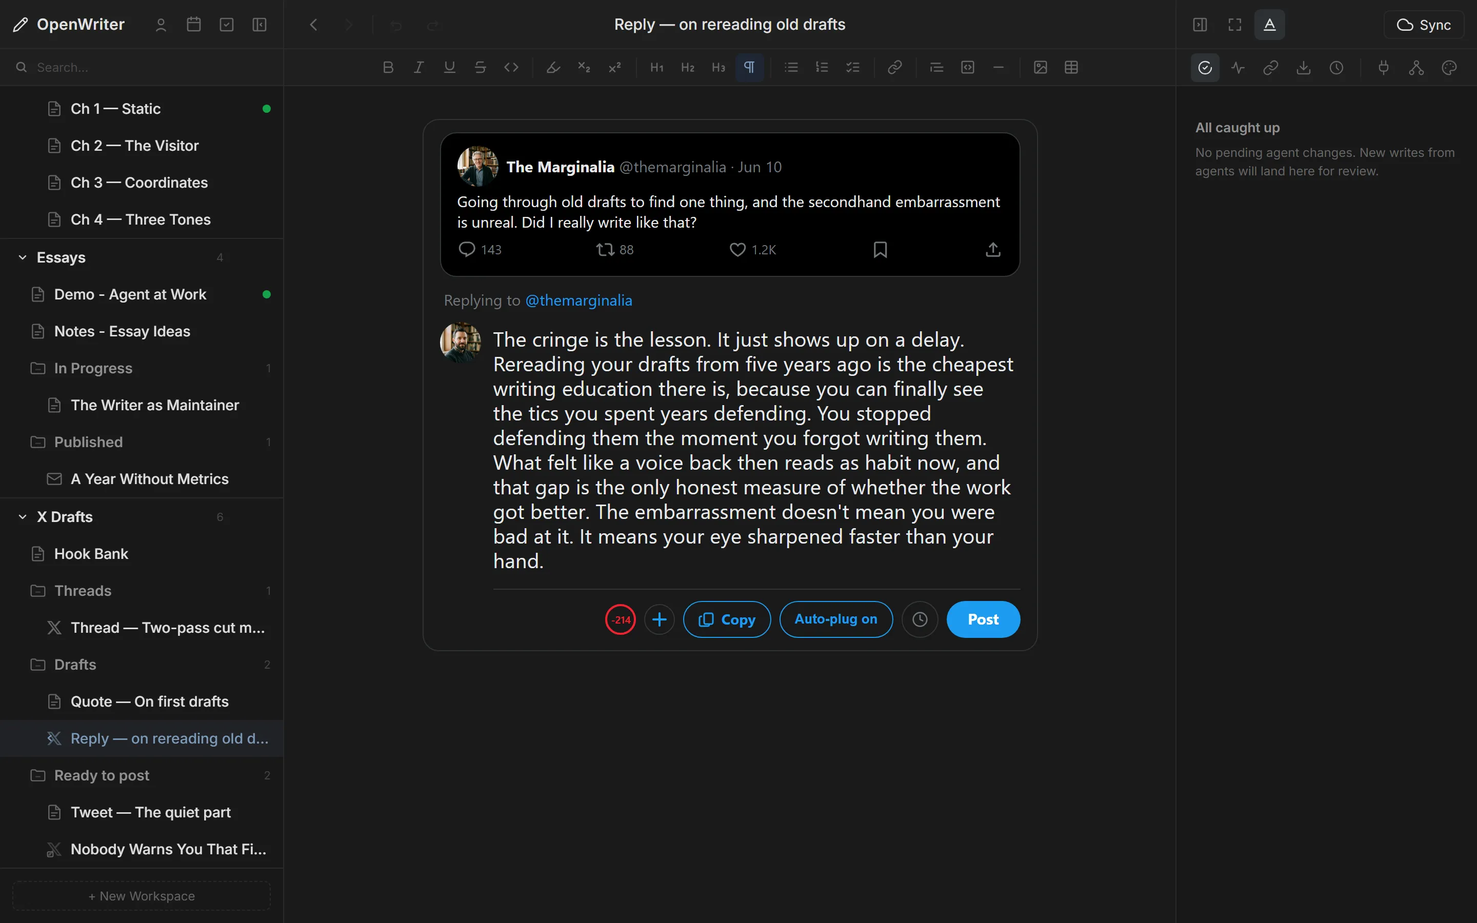Open A Year Without Metrics
Image resolution: width=1477 pixels, height=923 pixels.
[x=142, y=479]
